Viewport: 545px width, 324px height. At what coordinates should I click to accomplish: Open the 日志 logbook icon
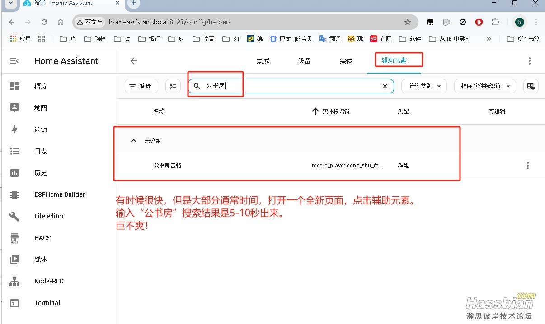point(14,151)
